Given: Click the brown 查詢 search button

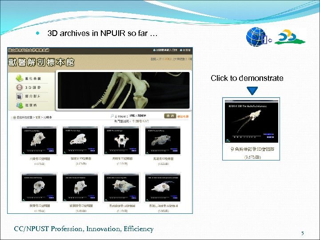Looking at the screenshot, I should coord(170,116).
